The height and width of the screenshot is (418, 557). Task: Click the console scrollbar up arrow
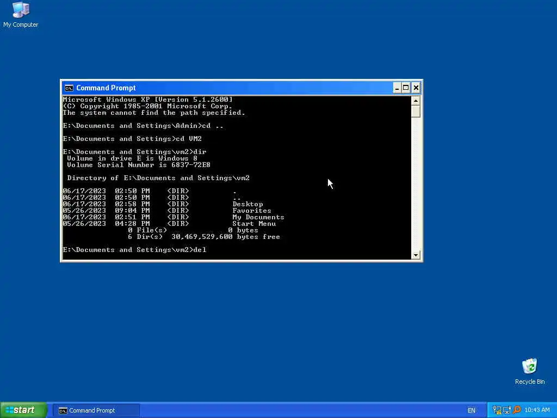click(x=416, y=101)
